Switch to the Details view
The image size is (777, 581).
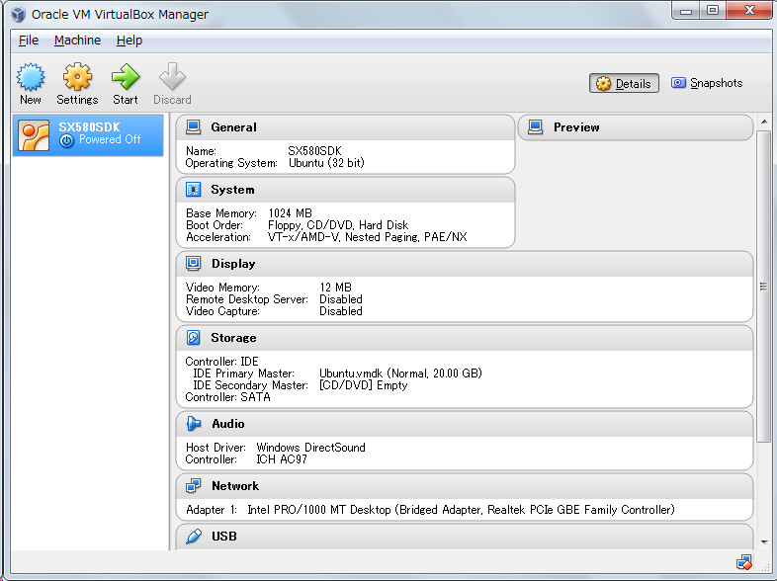click(x=624, y=83)
